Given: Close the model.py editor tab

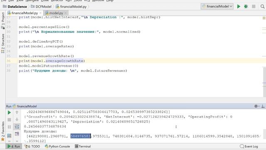Looking at the screenshot, I should click(66, 13).
